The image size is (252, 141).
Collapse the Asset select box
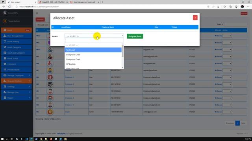point(94,36)
